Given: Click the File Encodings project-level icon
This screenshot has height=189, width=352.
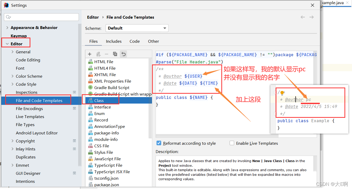Looking at the screenshot, I should click(x=75, y=108).
